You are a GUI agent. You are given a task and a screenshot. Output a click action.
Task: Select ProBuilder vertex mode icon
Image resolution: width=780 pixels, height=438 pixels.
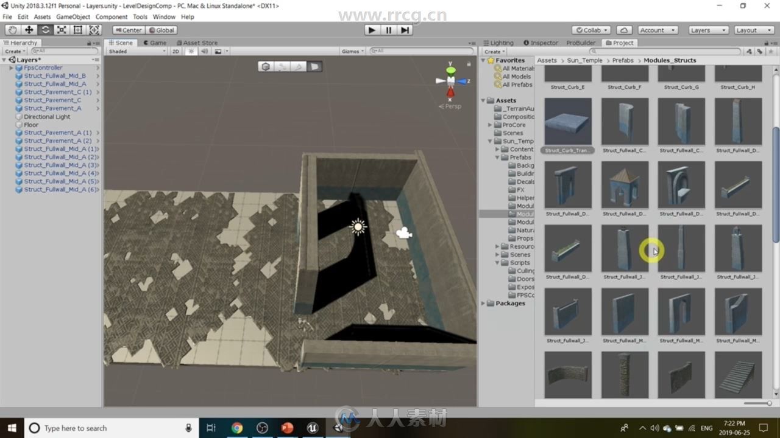point(282,66)
